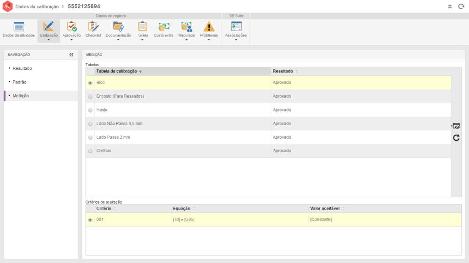This screenshot has height=263, width=469.
Task: Open the Custo extra money icon
Action: (x=164, y=27)
